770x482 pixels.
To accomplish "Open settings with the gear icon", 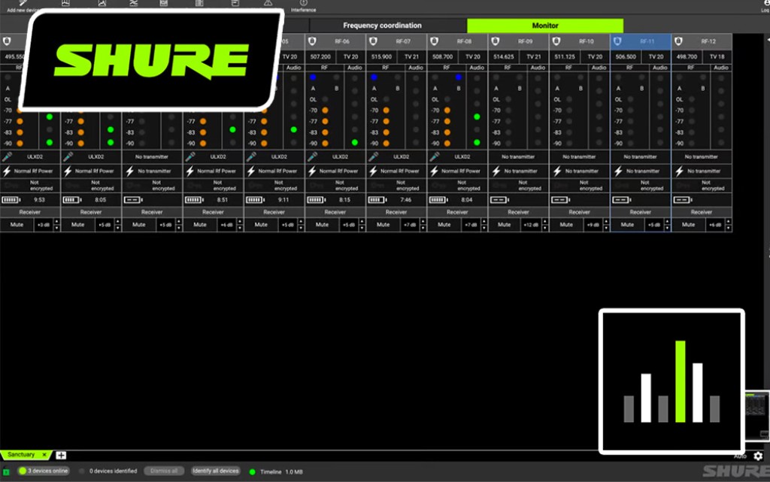I will coord(758,456).
